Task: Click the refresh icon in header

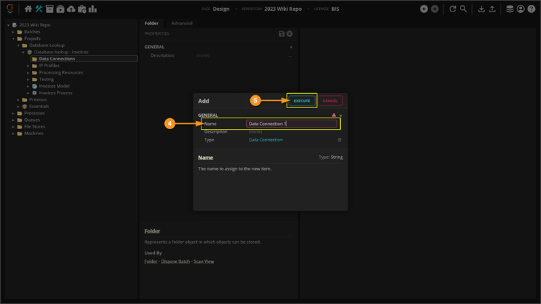Action: point(452,9)
